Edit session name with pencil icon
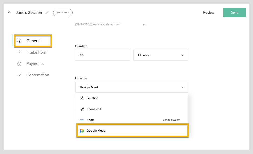This screenshot has width=253, height=154. click(47, 13)
